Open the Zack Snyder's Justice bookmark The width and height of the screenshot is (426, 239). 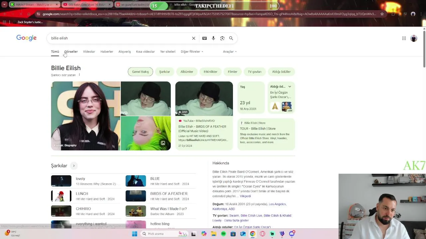[x=30, y=22]
